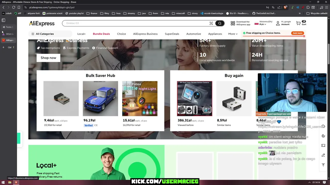Click the edit pencil icon in right sidebar
This screenshot has width=330, height=185.
tap(323, 155)
